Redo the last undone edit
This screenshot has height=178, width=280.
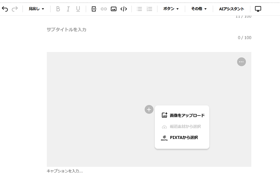15,9
